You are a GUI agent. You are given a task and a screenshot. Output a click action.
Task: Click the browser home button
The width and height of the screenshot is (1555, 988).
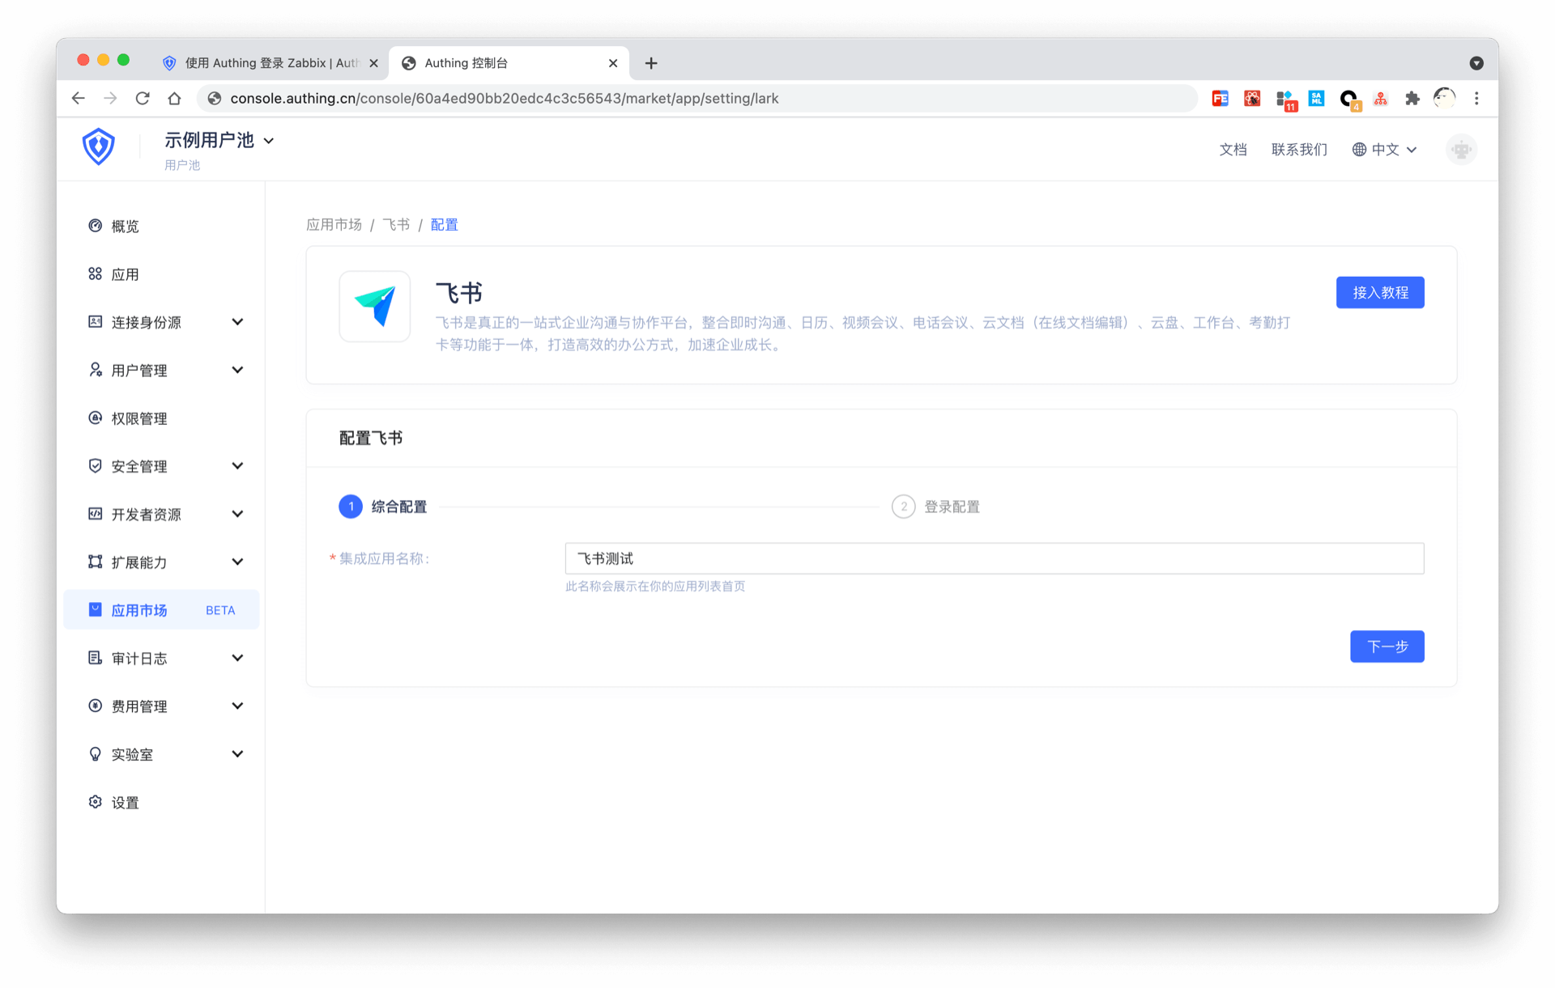tap(174, 99)
